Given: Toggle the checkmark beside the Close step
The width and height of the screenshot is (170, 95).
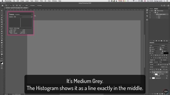Looking at the screenshot, I should click(150, 18).
